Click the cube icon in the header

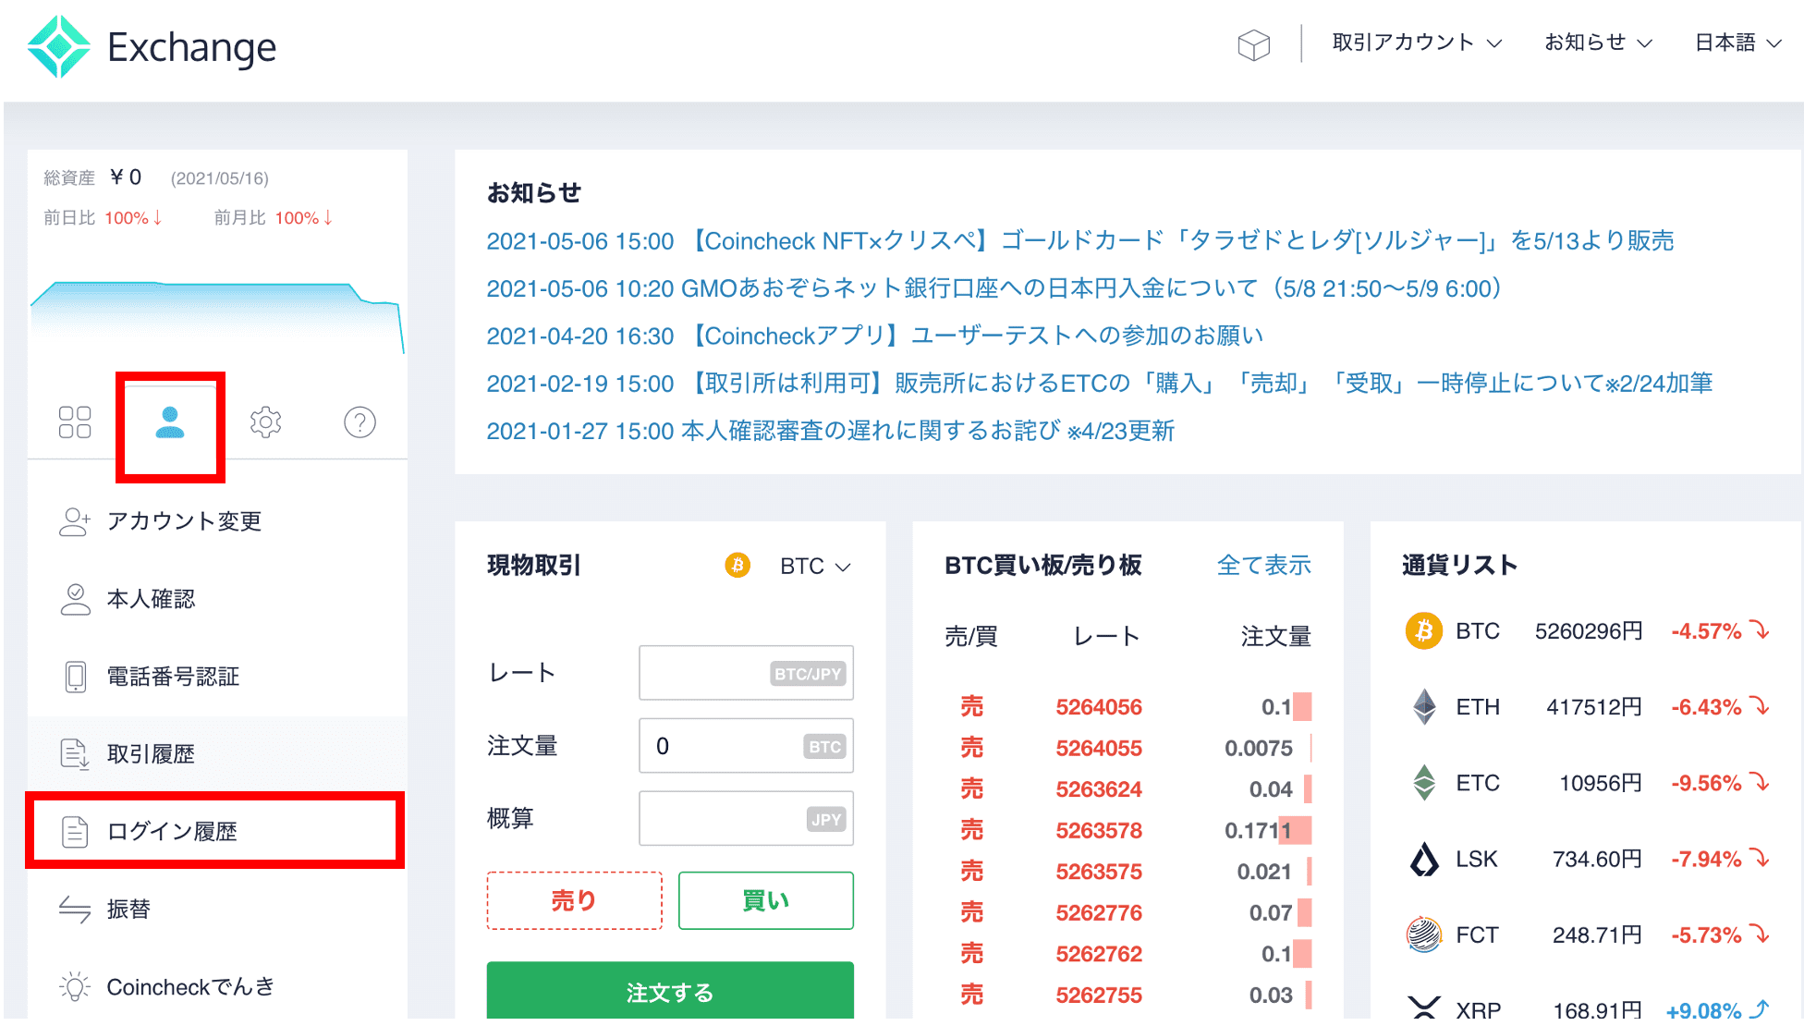click(1253, 43)
